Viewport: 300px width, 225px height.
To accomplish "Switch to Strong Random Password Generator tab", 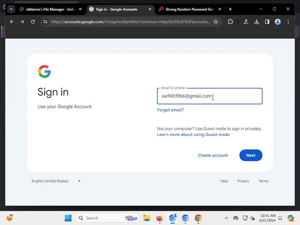I will click(x=190, y=9).
